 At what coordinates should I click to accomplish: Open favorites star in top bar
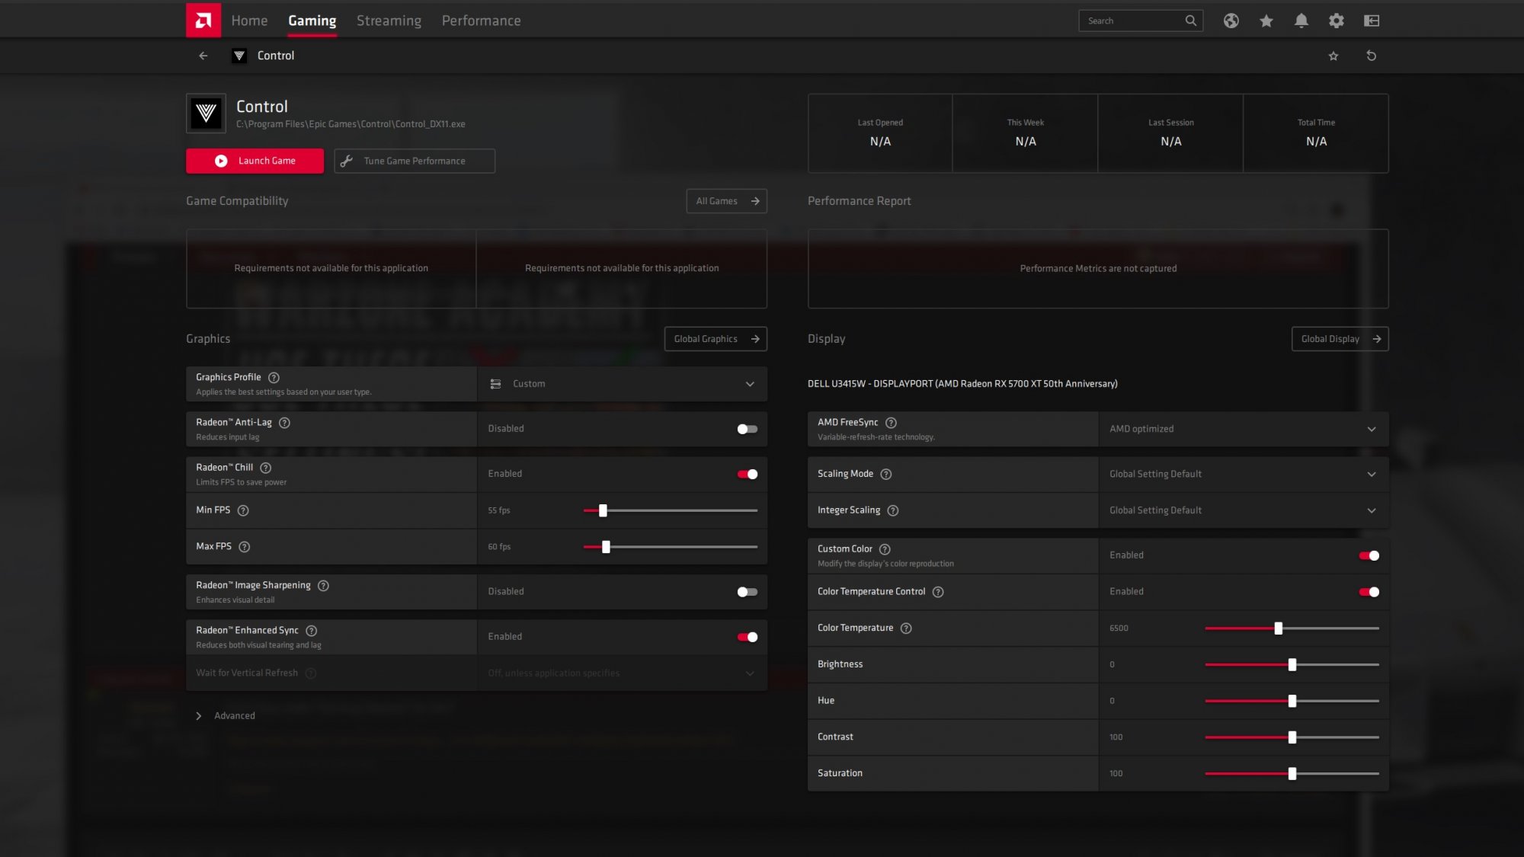pyautogui.click(x=1266, y=21)
